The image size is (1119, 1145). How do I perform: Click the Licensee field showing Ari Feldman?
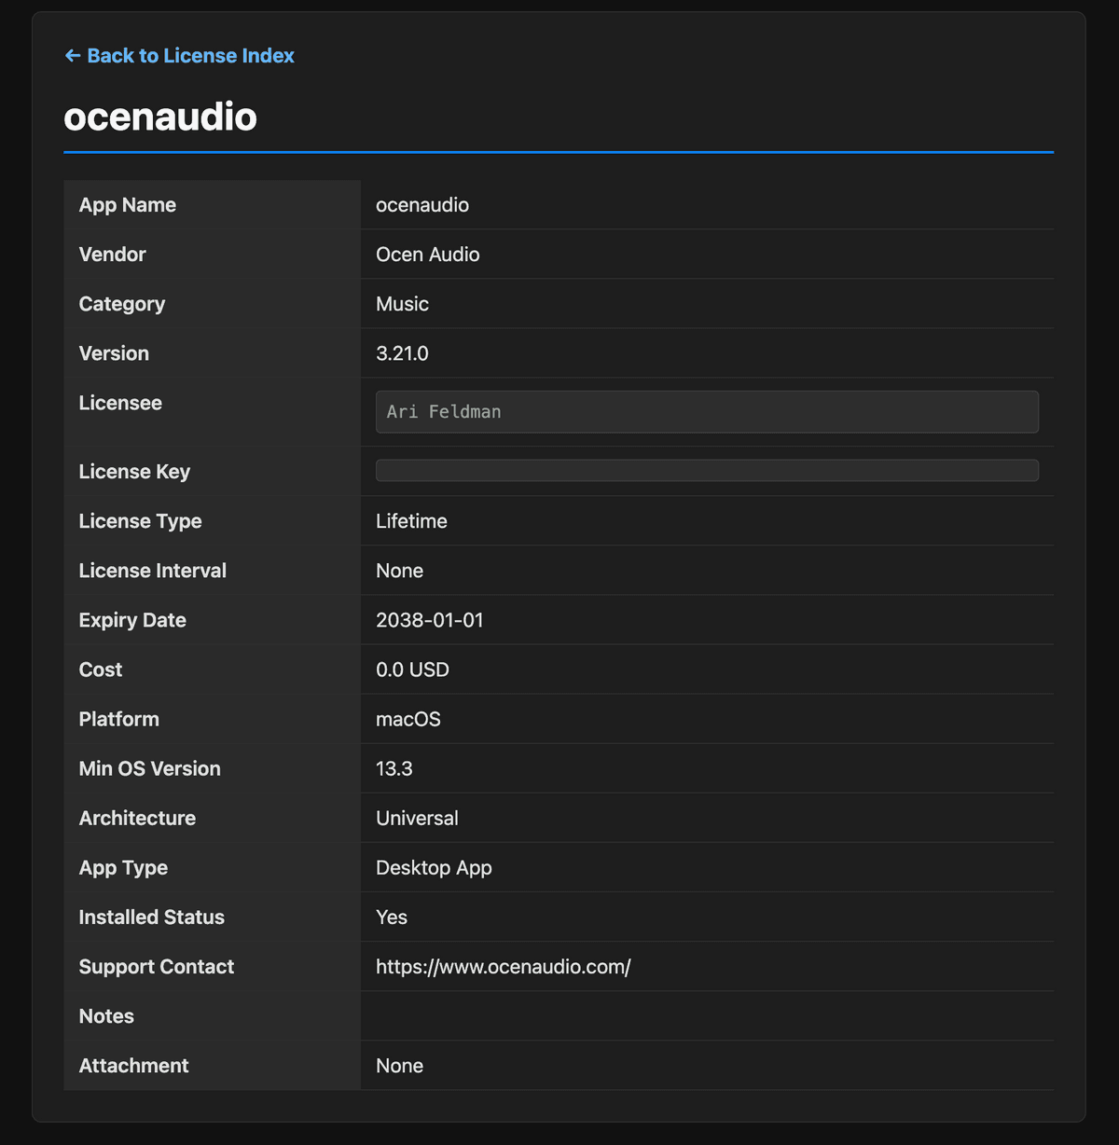pos(707,412)
